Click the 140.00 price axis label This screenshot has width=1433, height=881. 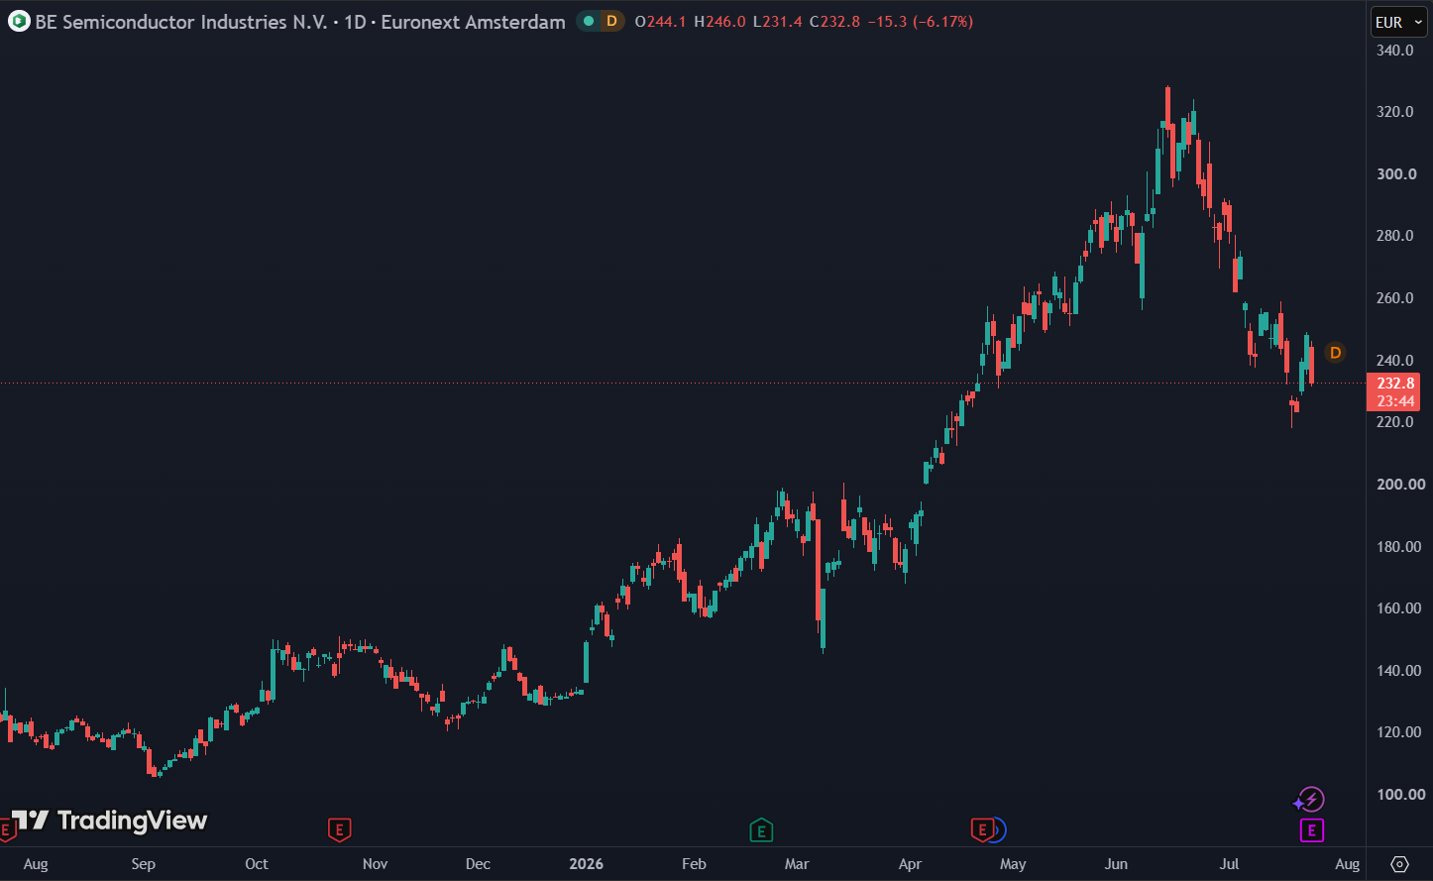tap(1398, 671)
